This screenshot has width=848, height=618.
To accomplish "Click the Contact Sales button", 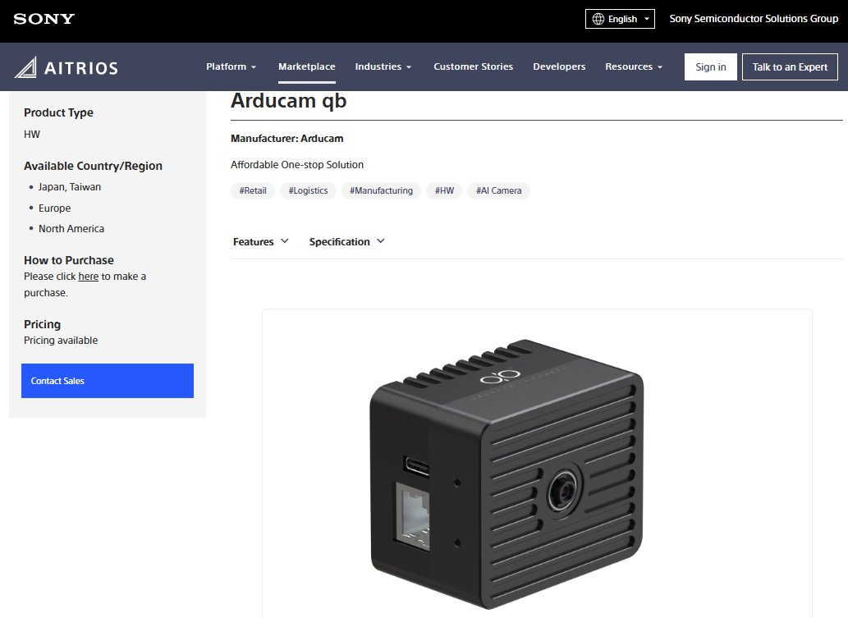I will [x=107, y=381].
